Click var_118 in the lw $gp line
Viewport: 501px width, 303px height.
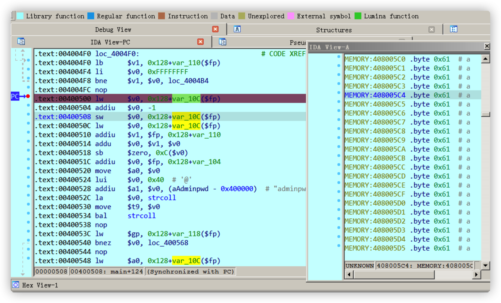coord(186,234)
